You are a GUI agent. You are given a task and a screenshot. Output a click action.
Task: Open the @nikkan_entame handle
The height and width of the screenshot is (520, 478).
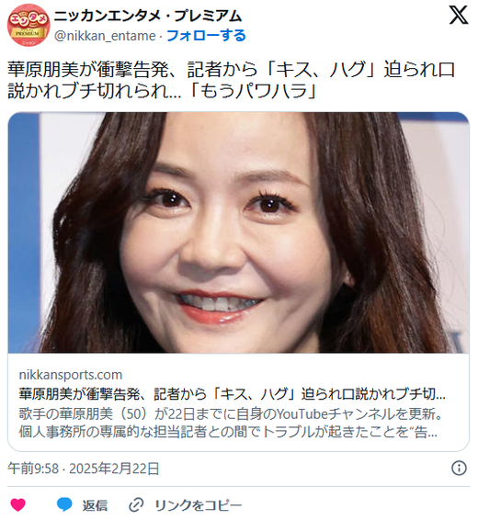pos(105,36)
